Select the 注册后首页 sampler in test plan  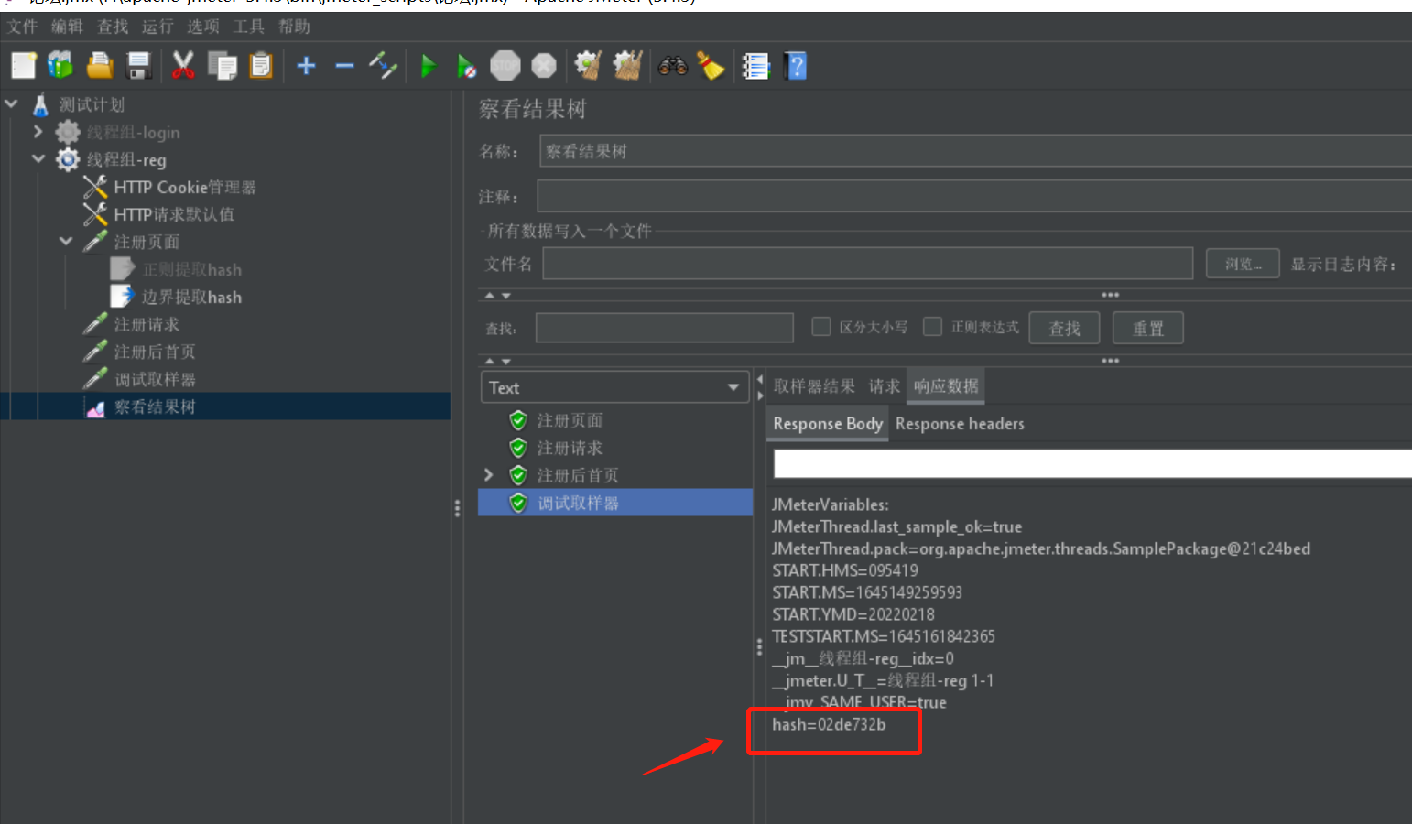click(x=154, y=352)
